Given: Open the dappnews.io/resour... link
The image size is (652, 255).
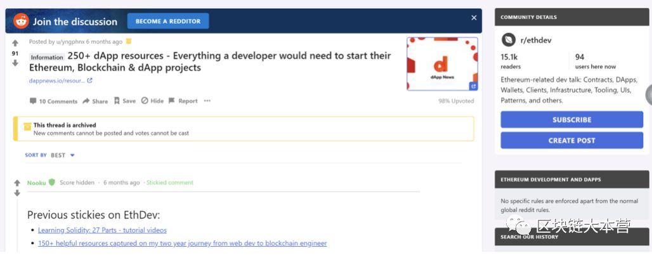Looking at the screenshot, I should point(57,81).
